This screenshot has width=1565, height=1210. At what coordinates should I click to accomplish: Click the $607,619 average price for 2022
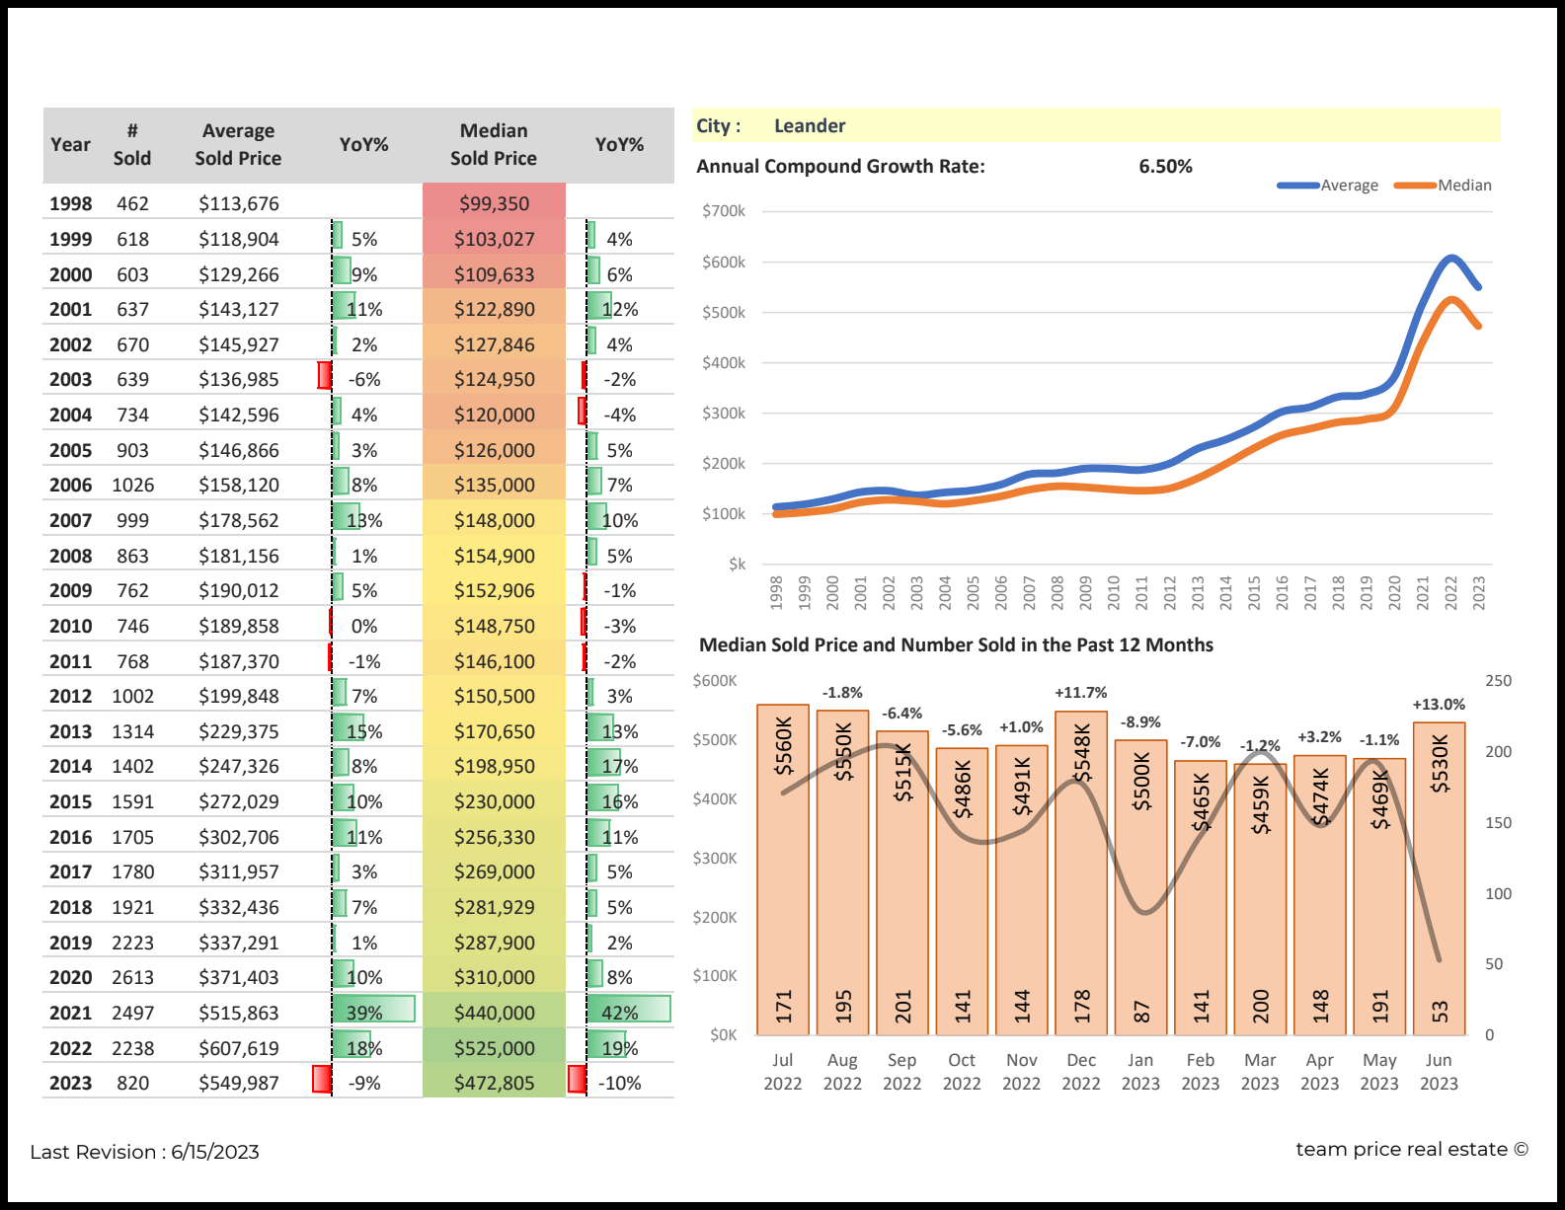[x=239, y=1048]
